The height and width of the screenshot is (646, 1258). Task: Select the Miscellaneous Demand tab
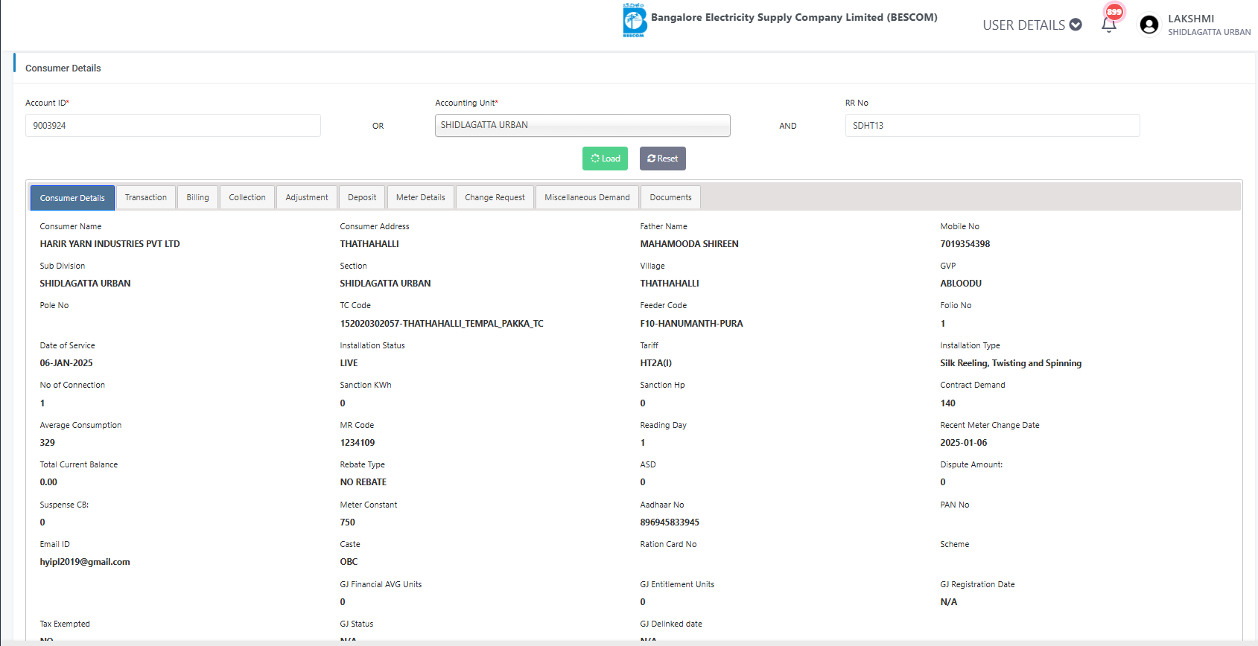click(x=587, y=197)
